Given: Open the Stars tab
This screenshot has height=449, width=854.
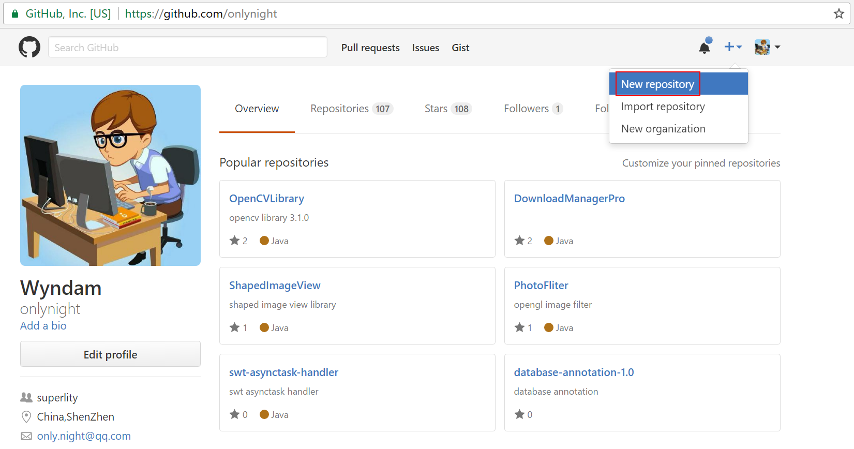Looking at the screenshot, I should pyautogui.click(x=448, y=109).
